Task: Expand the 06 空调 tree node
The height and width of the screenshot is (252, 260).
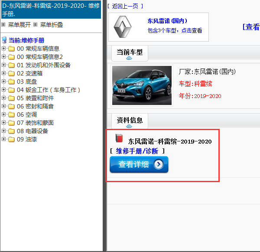Action: tap(3, 115)
